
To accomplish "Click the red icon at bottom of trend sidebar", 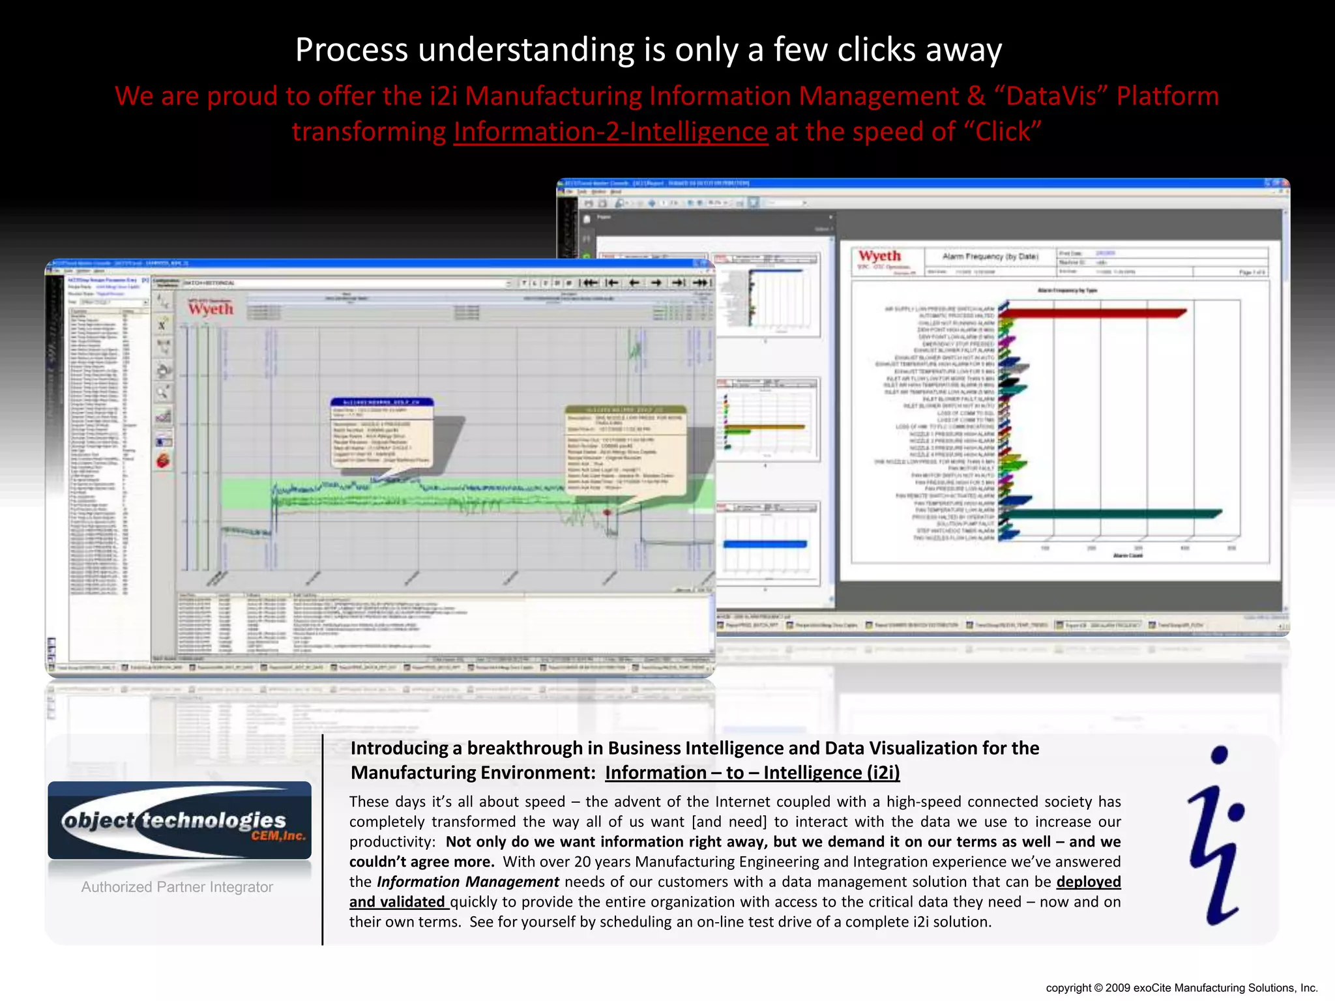I will coord(162,461).
